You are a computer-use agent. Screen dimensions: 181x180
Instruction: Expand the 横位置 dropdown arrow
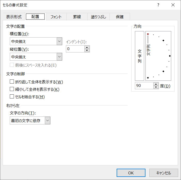[59, 41]
